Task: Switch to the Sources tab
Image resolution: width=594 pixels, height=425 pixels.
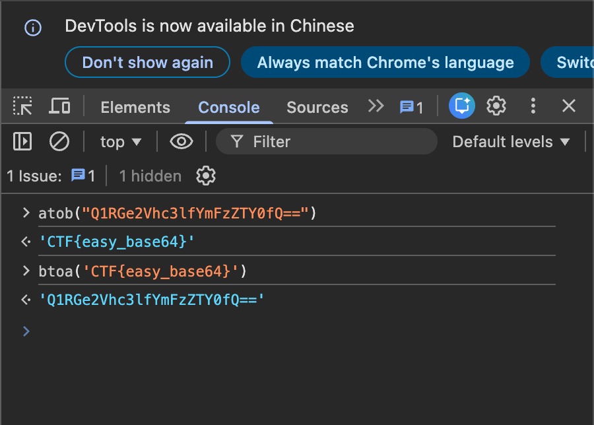Action: [317, 107]
